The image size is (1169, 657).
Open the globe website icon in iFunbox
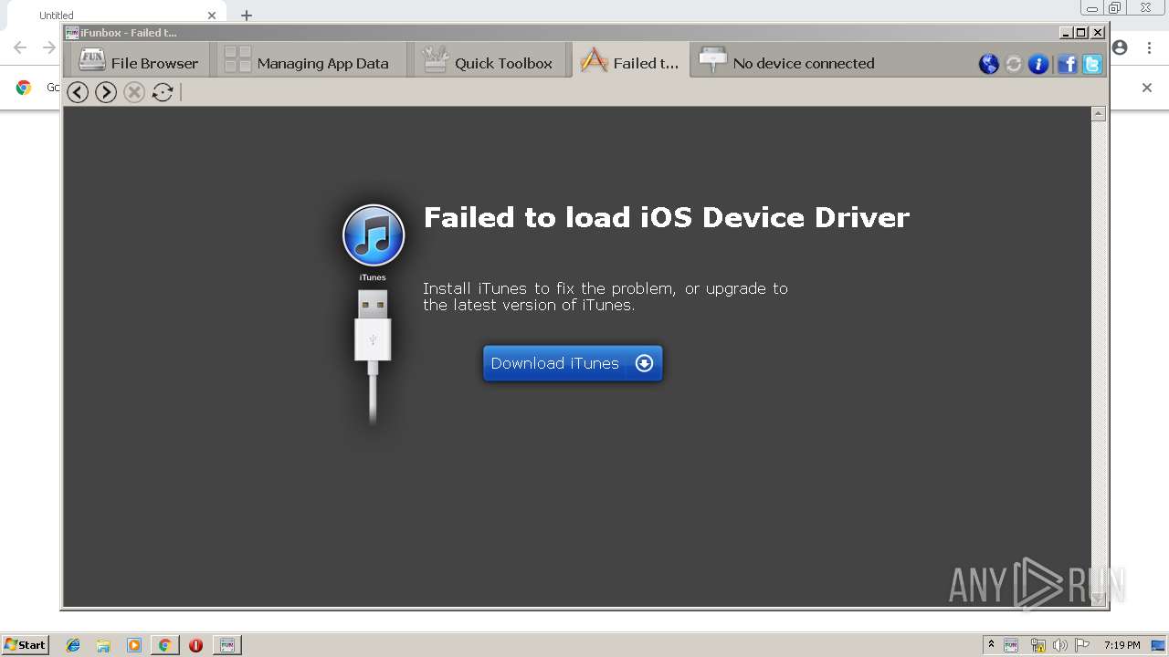point(988,64)
